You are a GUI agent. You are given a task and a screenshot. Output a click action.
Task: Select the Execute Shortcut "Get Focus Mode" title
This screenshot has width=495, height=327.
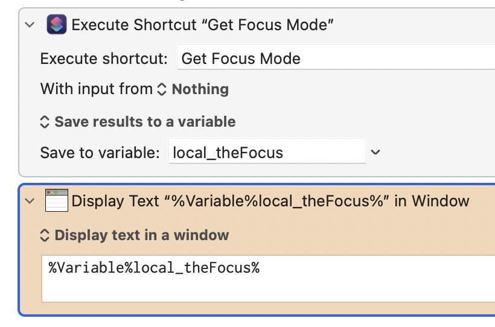[203, 25]
